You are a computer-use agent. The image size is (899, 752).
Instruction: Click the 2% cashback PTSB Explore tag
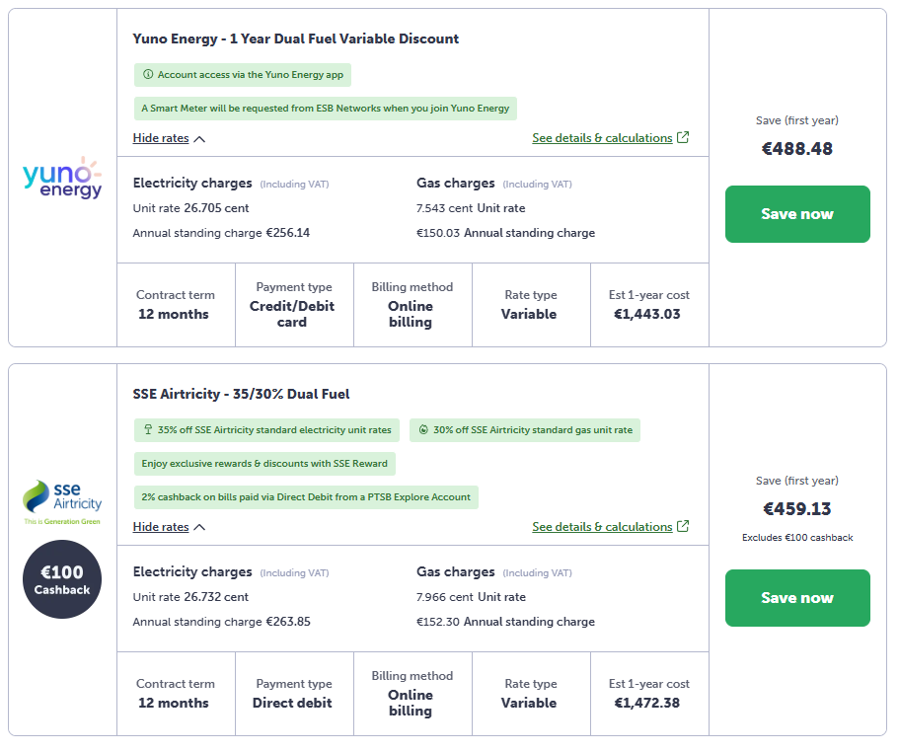pyautogui.click(x=306, y=497)
